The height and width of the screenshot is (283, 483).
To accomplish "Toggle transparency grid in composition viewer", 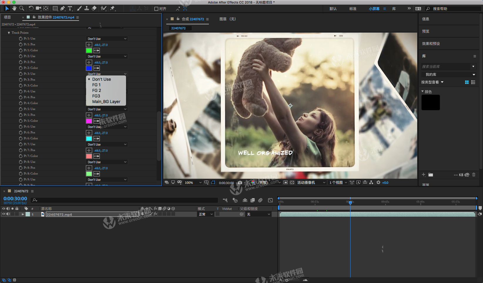I will tap(292, 182).
